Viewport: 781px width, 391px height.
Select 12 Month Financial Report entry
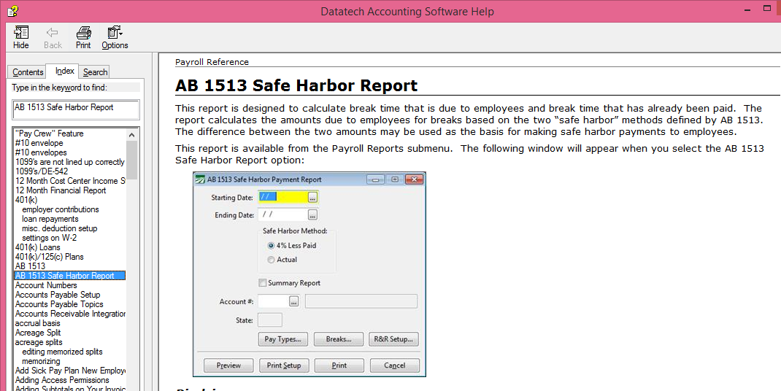click(61, 190)
